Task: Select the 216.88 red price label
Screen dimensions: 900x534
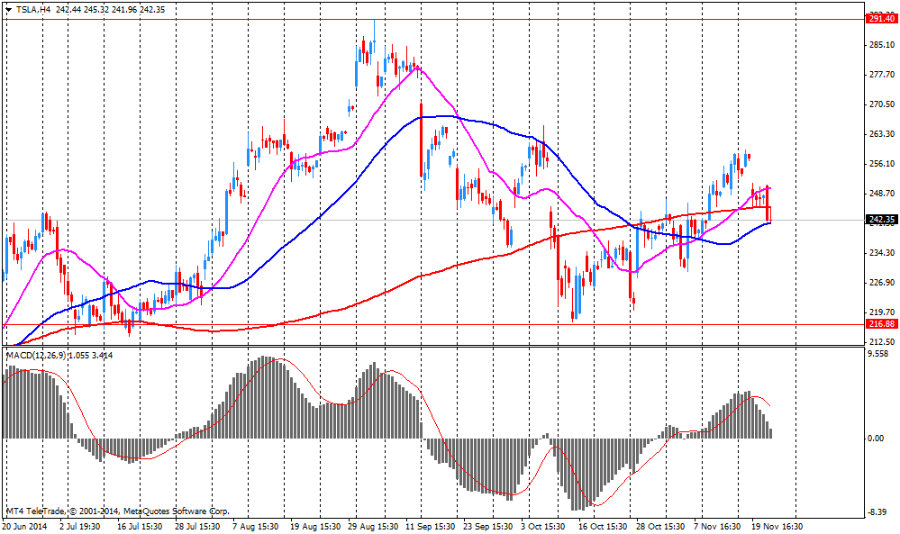Action: click(x=882, y=324)
